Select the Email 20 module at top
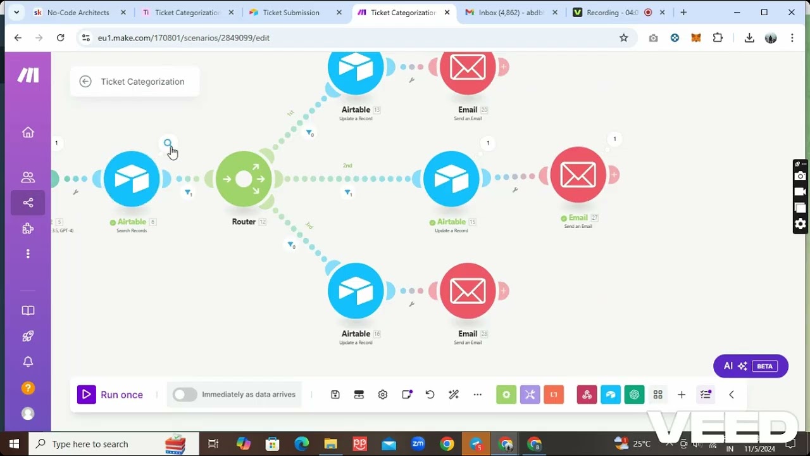Screen dimensions: 810x456 (468, 68)
